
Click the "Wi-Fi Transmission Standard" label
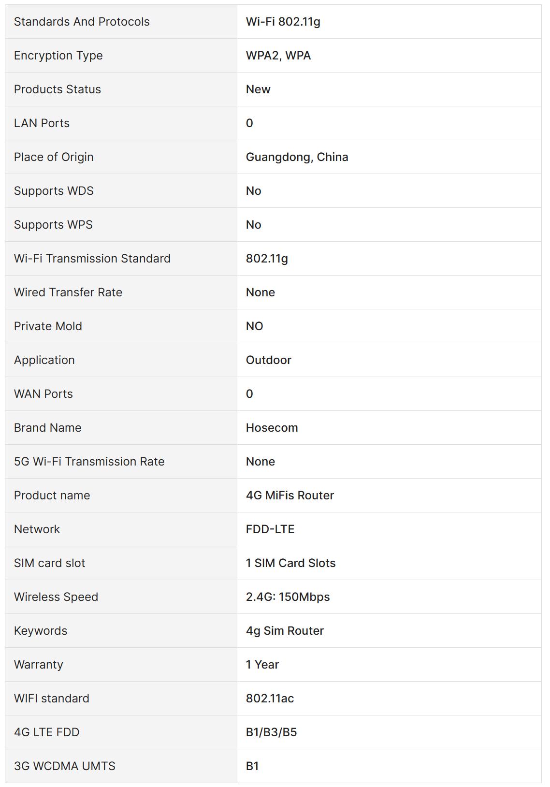click(92, 259)
